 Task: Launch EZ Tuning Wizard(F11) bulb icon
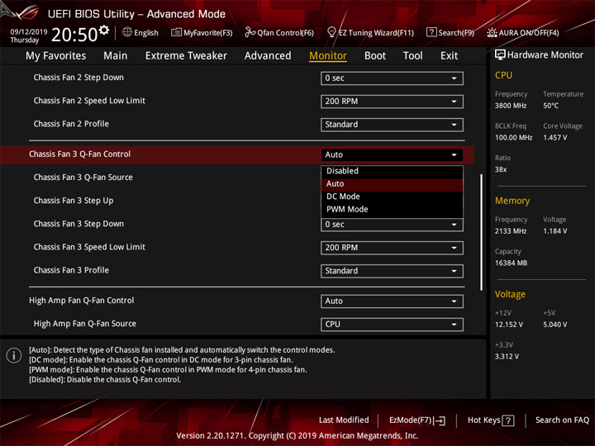pos(331,32)
